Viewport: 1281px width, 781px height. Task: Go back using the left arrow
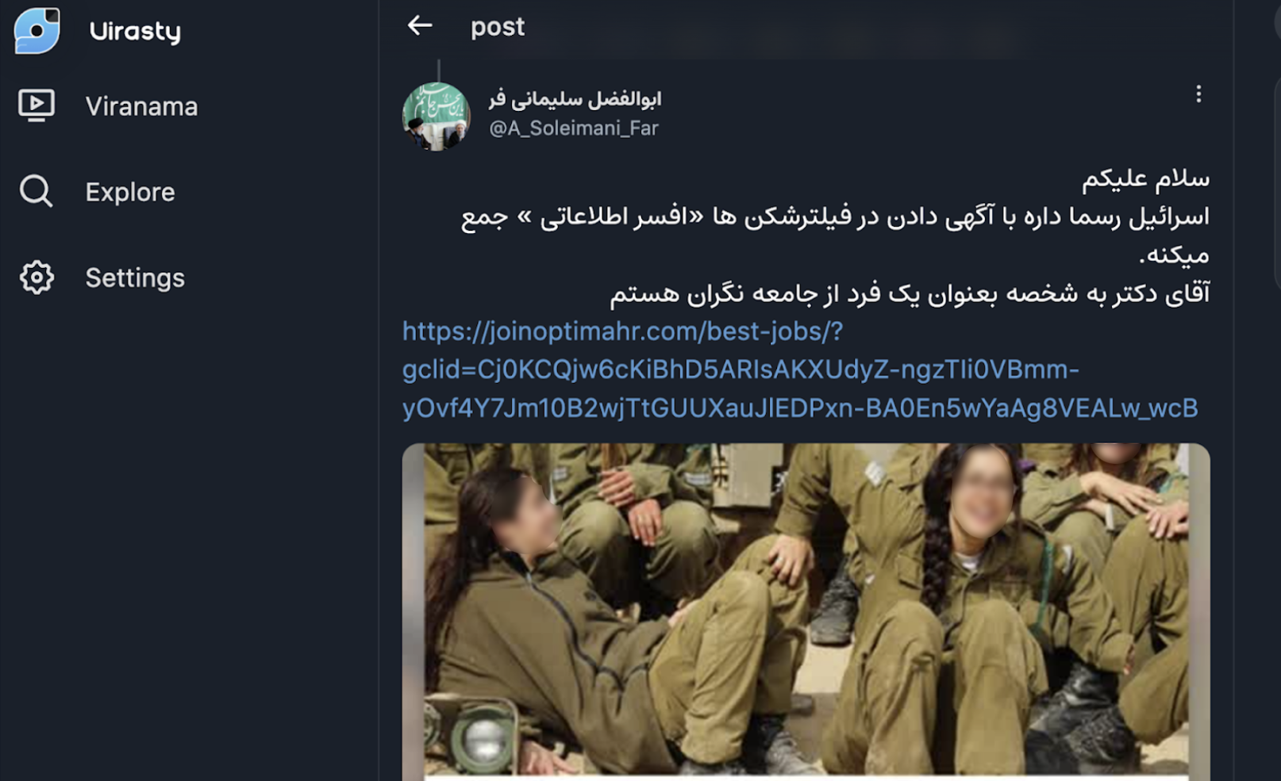(x=420, y=25)
